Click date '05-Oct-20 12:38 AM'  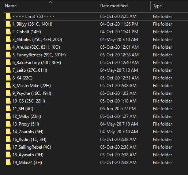click(119, 55)
